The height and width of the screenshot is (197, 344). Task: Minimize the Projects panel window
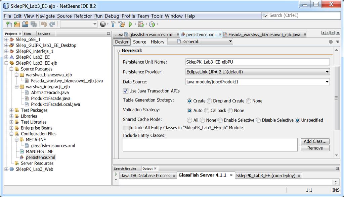coord(109,34)
